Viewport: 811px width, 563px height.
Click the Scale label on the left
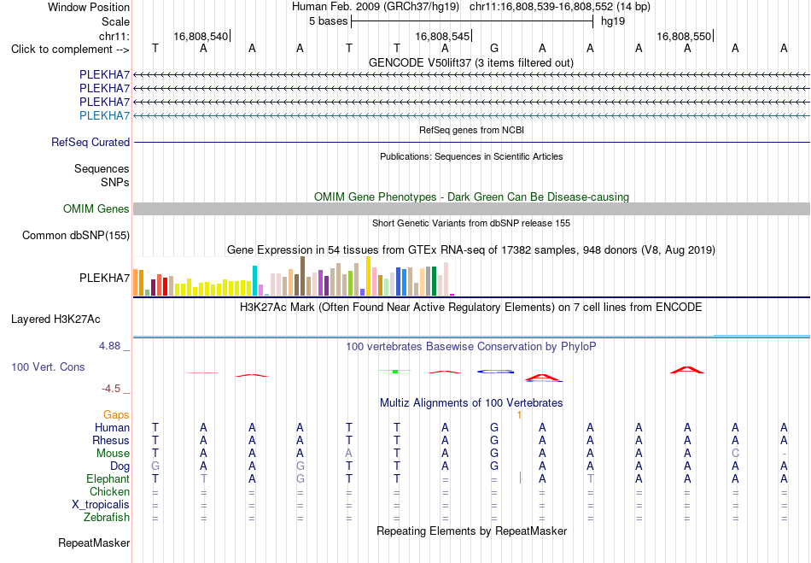click(x=115, y=21)
